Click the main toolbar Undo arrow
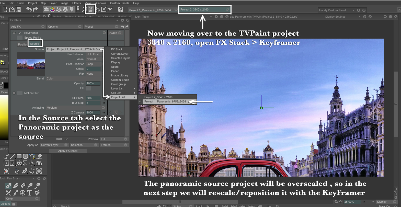401x207 pixels. (29, 9)
